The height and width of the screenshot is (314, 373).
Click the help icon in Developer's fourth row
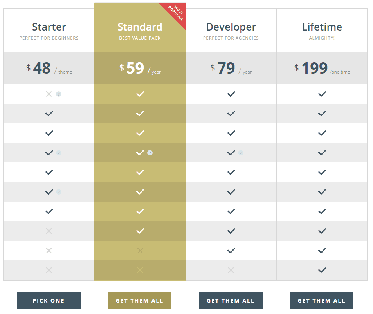tap(241, 153)
